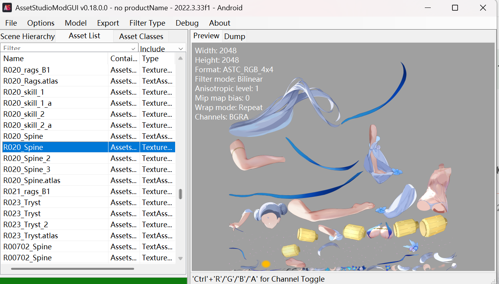Select the R020_Spine.atlas asset row
This screenshot has height=284, width=499.
88,180
